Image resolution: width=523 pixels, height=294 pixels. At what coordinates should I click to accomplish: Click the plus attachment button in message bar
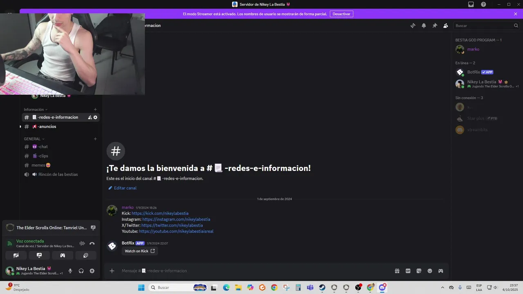[112, 271]
